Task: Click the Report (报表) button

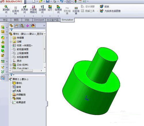Action: pos(105,7)
